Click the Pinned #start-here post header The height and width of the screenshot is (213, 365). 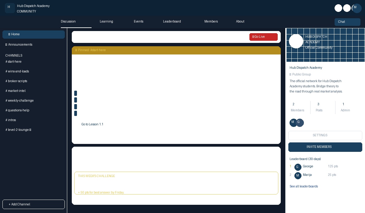coord(176,50)
